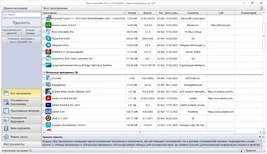This screenshot has width=267, height=154.
Task: Click the ACDSee Photo Studio icon
Action: click(x=48, y=92)
